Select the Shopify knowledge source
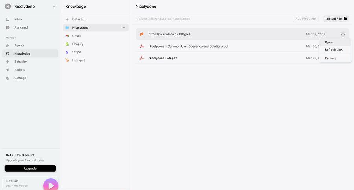 click(77, 44)
